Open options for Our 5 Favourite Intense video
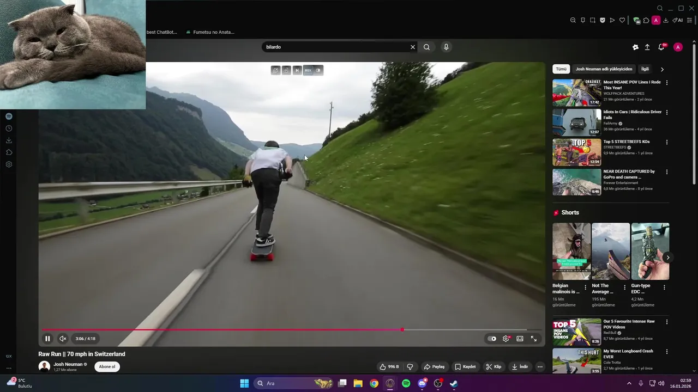This screenshot has height=392, width=698. click(666, 322)
